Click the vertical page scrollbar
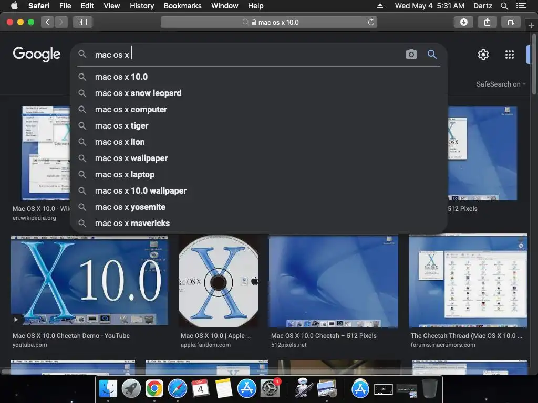This screenshot has height=403, width=538. click(534, 63)
